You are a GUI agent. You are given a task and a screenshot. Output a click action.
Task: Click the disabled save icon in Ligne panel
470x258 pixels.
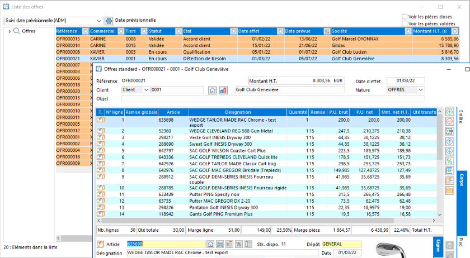[449, 245]
